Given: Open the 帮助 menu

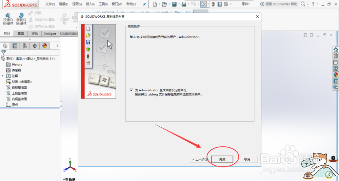Looking at the screenshot, I should [131, 4].
